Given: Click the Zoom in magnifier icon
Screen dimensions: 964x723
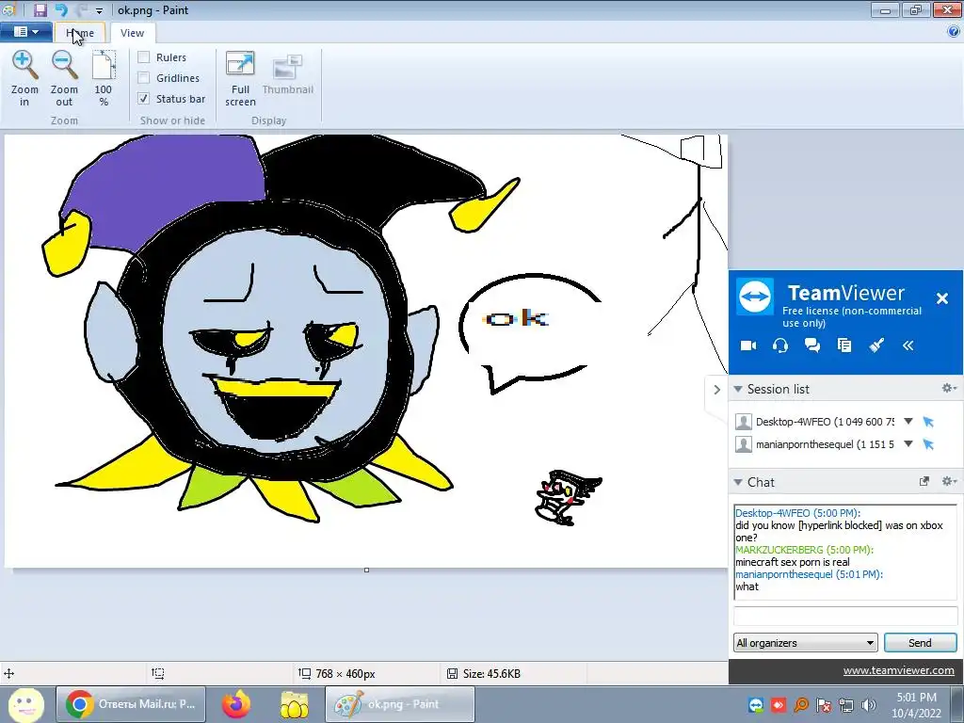Looking at the screenshot, I should coord(24,66).
